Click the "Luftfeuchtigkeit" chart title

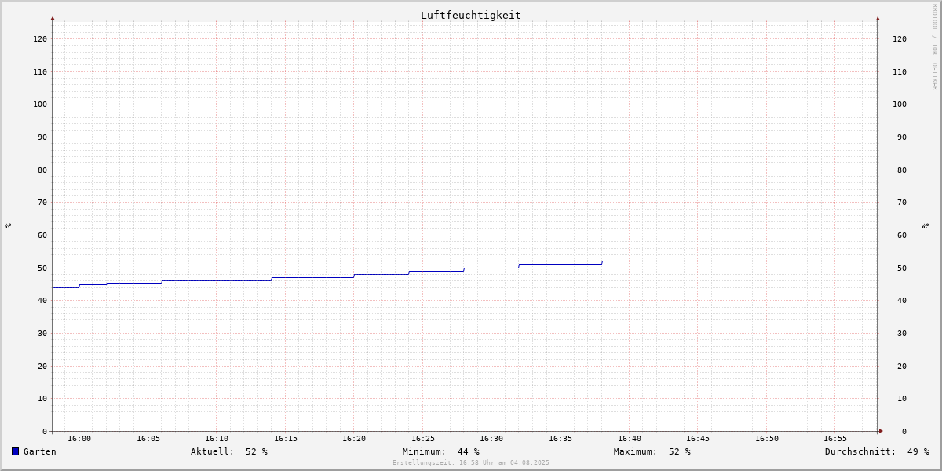[x=470, y=15]
